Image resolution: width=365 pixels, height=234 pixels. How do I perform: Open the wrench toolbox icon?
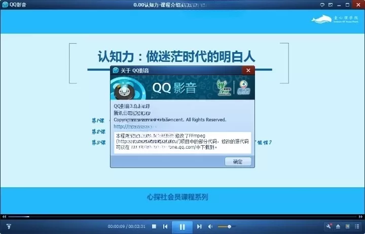(x=328, y=226)
